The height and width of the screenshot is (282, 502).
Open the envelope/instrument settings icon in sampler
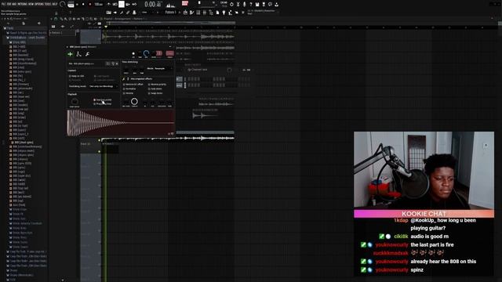(x=78, y=54)
